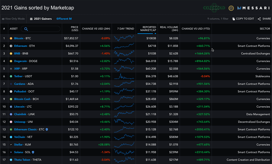Click the Copy To Edit button

coord(243,19)
